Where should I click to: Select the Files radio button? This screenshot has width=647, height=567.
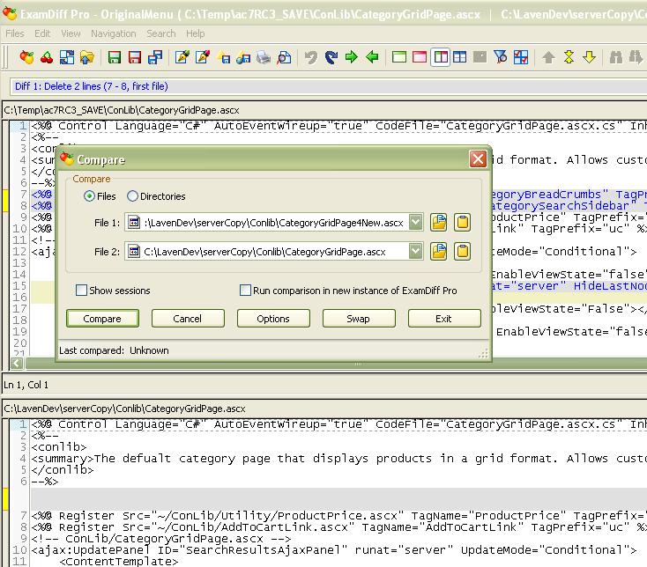89,196
